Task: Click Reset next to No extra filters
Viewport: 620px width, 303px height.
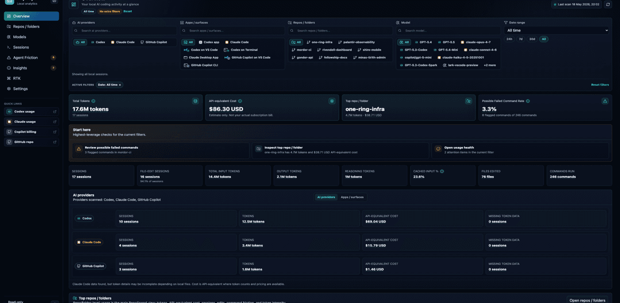Action: (x=128, y=11)
